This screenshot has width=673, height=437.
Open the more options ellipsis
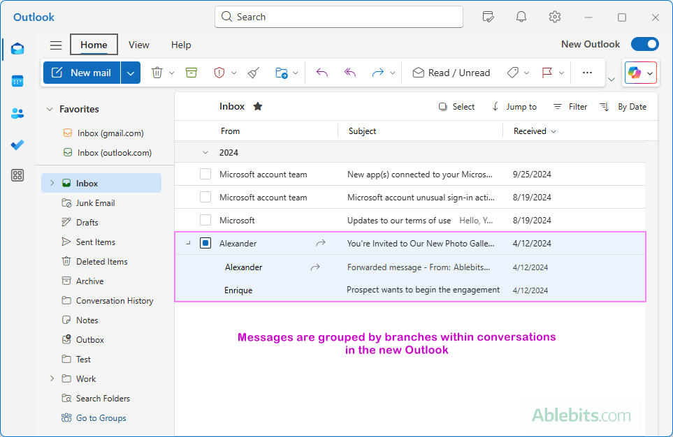pyautogui.click(x=587, y=73)
